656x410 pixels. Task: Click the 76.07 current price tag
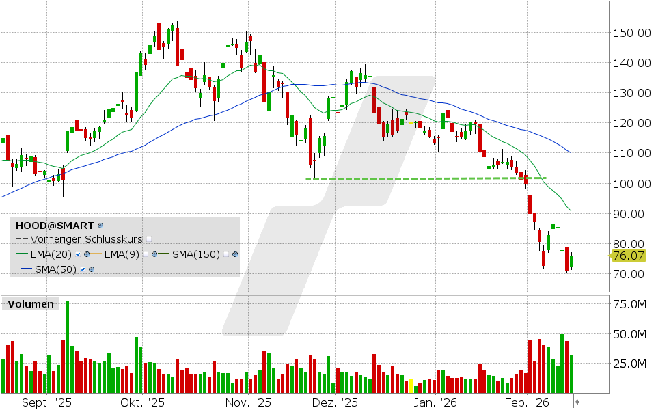click(628, 256)
